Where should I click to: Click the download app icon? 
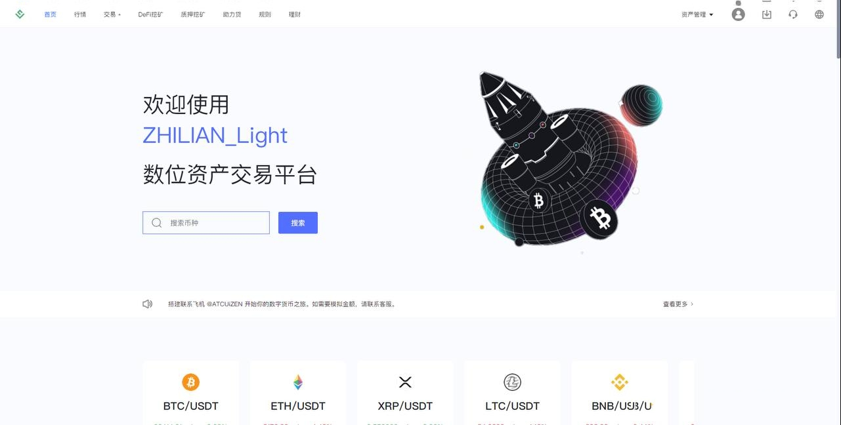pos(767,14)
